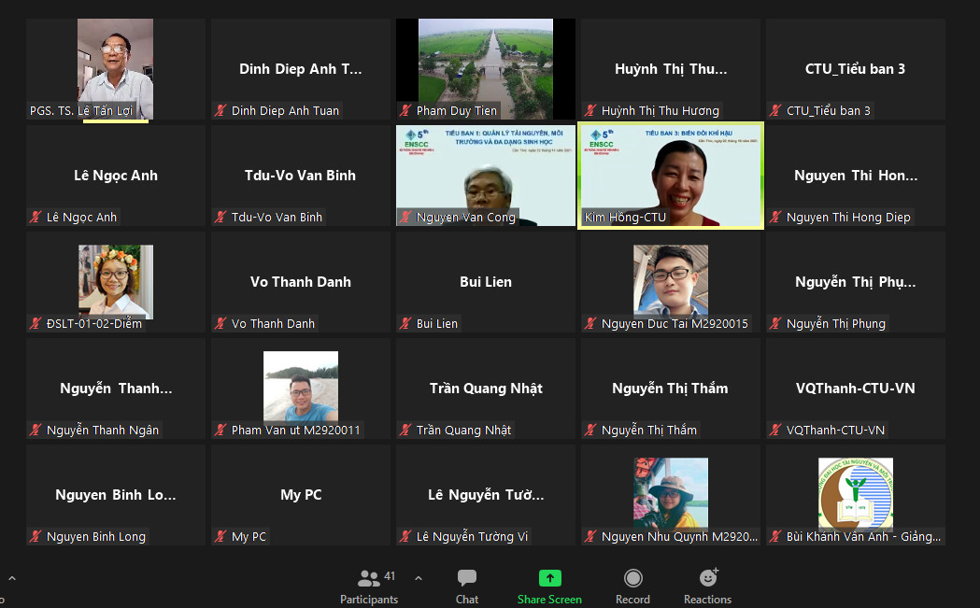Expand the caret at the toolbar's left edge

tap(11, 578)
